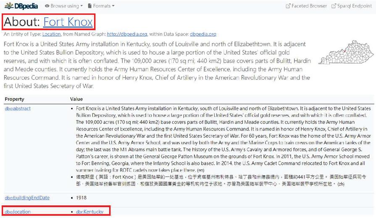Click the 1918 building end date value
376x218 pixels.
(x=81, y=198)
